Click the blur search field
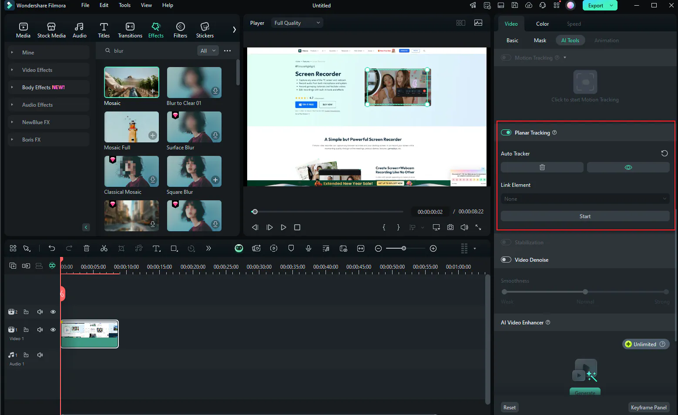 tap(148, 51)
